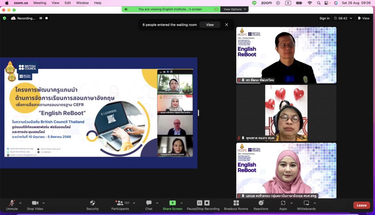375x215 pixels.
Task: Click Stop Video camera icon
Action: coord(35,203)
